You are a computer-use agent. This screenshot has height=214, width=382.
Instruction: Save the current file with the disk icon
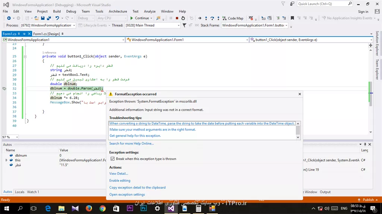click(x=43, y=18)
